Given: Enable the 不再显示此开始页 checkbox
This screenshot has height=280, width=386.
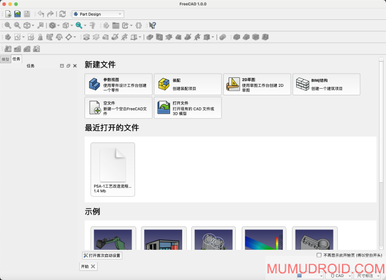Looking at the screenshot, I should pos(319,255).
